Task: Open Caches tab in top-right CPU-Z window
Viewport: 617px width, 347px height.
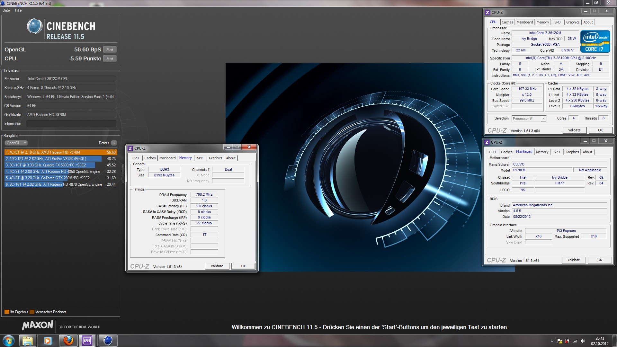Action: [507, 22]
